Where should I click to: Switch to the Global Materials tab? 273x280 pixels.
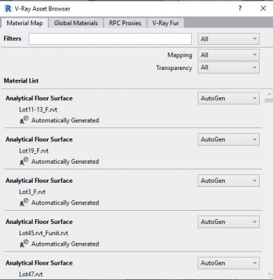point(76,23)
